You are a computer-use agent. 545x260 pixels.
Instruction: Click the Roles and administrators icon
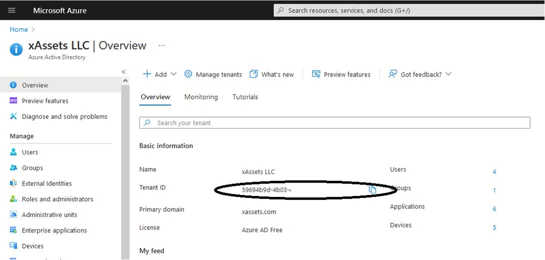(13, 199)
